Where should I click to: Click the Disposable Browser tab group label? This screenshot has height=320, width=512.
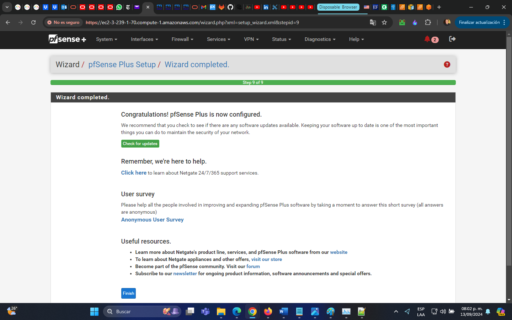338,7
